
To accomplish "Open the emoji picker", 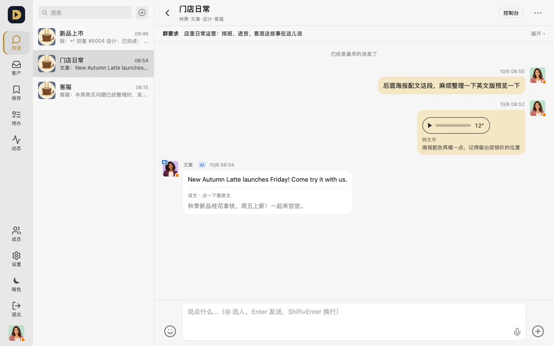I will [x=170, y=331].
